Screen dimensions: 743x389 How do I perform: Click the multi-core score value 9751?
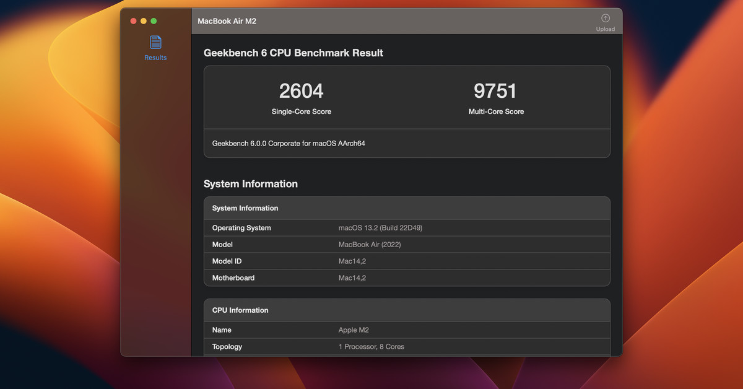(495, 91)
